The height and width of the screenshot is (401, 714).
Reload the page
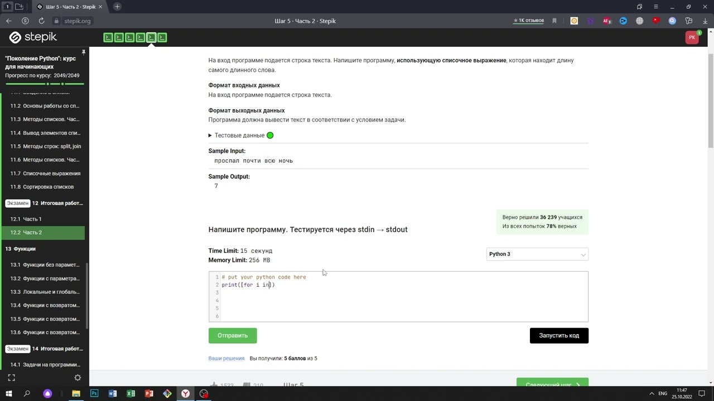coord(41,21)
